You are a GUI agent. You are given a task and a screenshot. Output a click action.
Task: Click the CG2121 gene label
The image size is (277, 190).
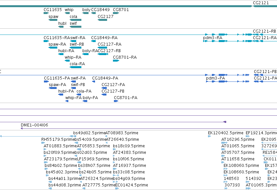coord(261,3)
